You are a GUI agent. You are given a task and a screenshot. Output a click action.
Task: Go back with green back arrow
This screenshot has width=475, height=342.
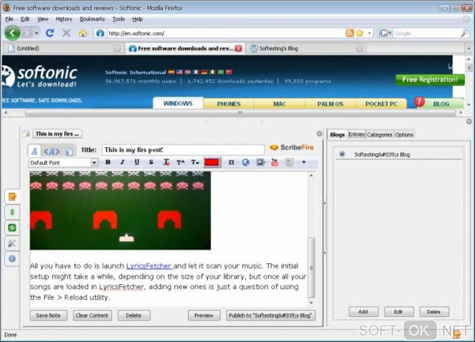(13, 33)
